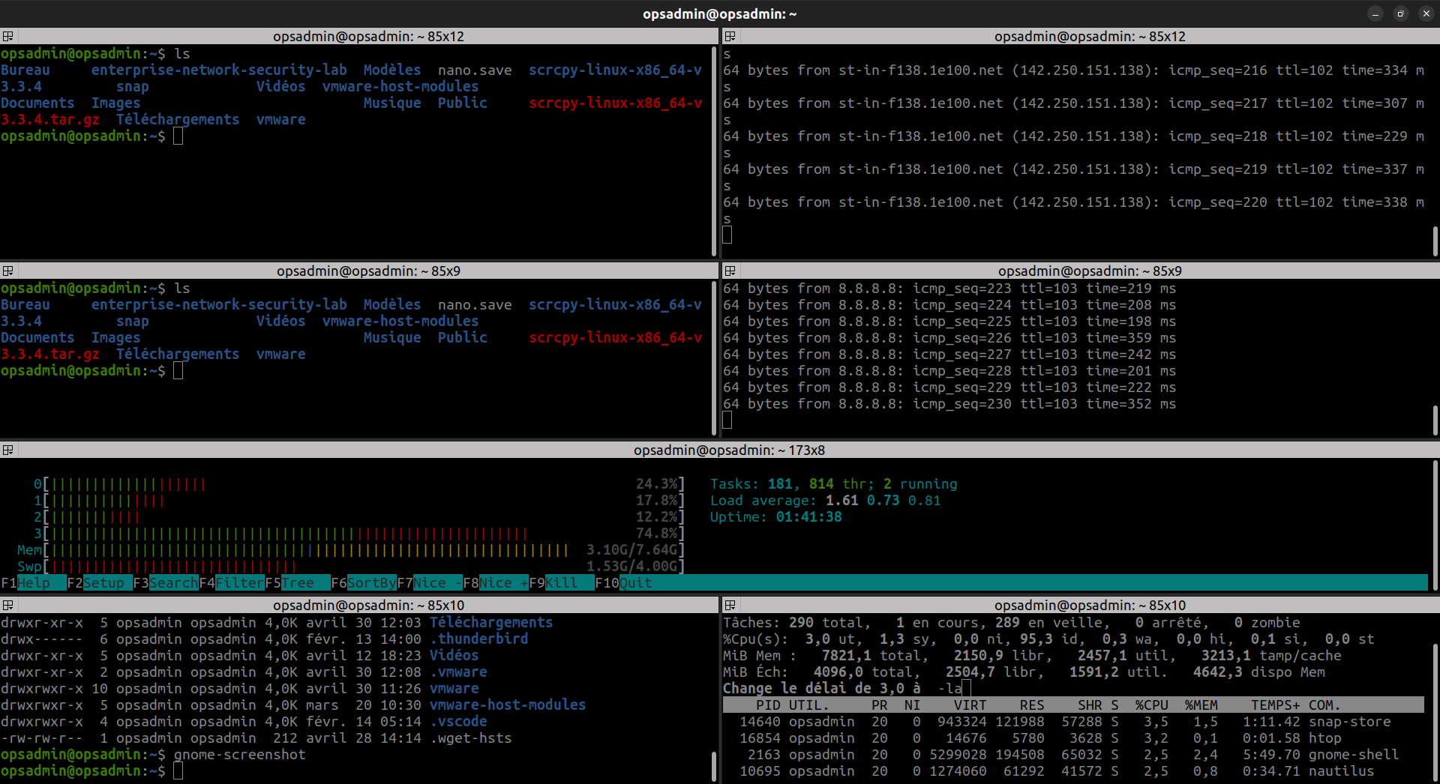Restore the terminal window with the maximize button
Image resolution: width=1440 pixels, height=784 pixels.
click(x=1400, y=13)
